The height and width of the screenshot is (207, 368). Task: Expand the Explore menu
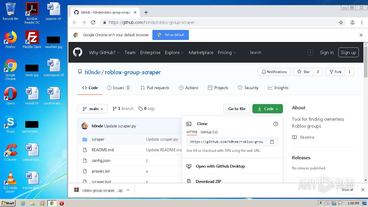pos(174,52)
